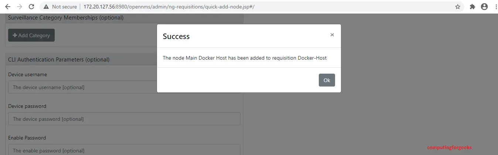Click the Not secure warning icon
This screenshot has width=498, height=155.
click(x=46, y=7)
